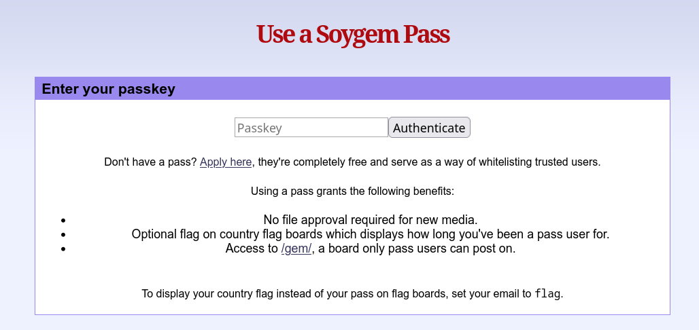Click the bullet dot beside No file approval
This screenshot has width=699, height=330.
(63, 220)
